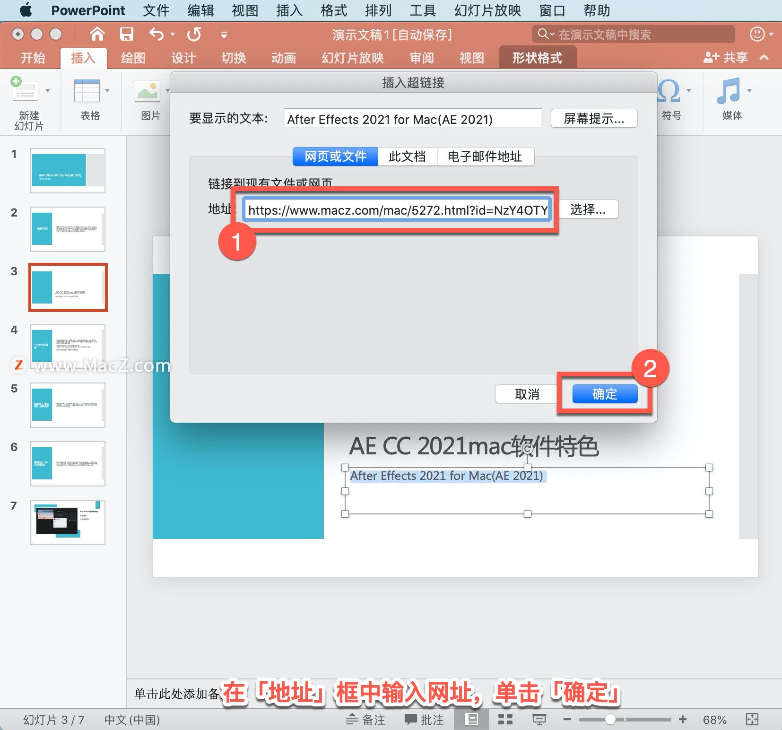Toggle 备注 notes pane in status bar
This screenshot has height=730, width=782.
point(365,720)
